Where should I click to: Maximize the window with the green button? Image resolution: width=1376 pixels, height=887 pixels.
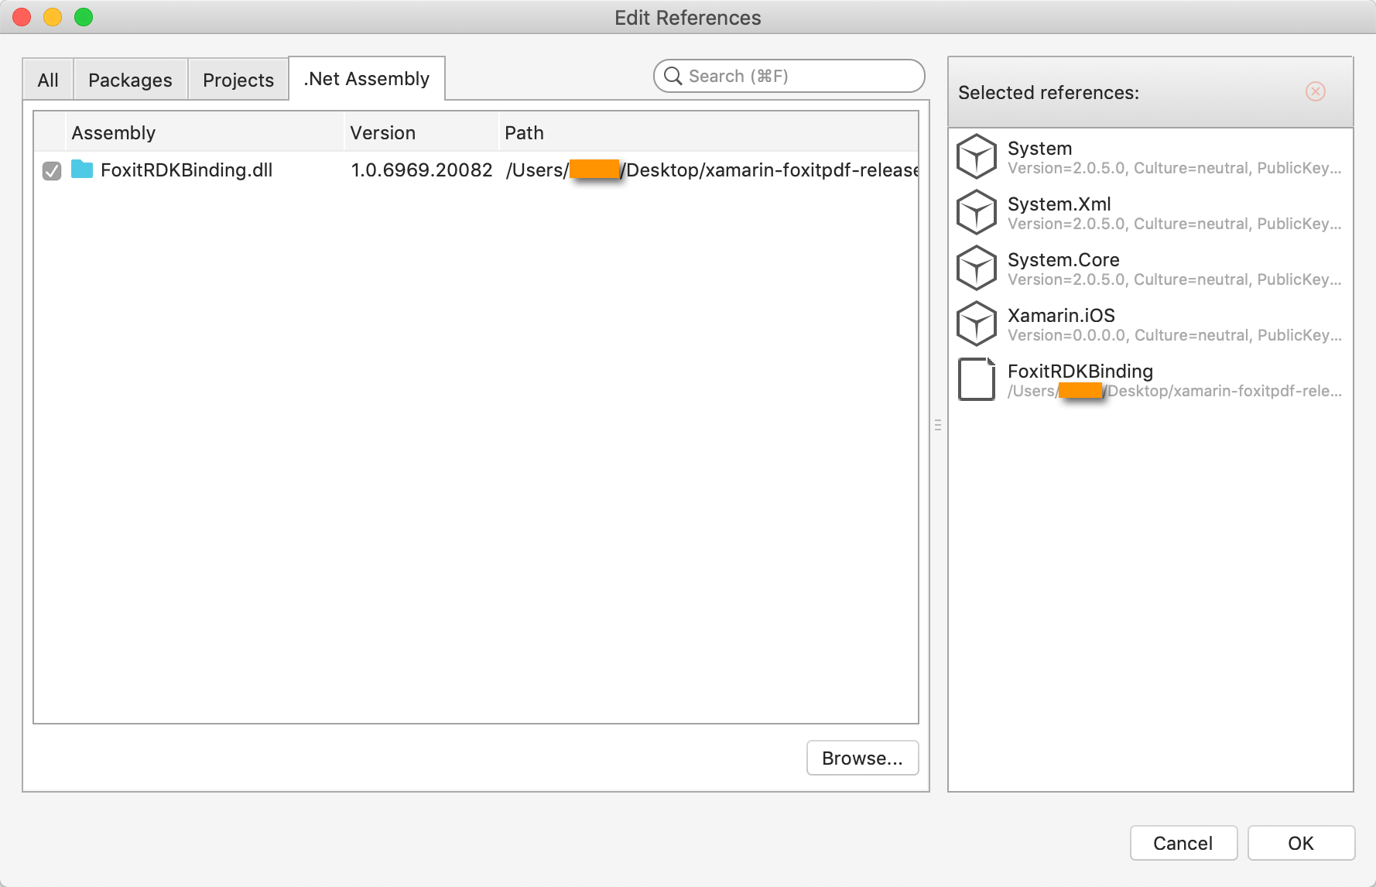[x=84, y=17]
